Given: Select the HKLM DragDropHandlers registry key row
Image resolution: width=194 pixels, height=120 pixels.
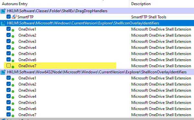Looking at the screenshot, I should click(97, 11).
